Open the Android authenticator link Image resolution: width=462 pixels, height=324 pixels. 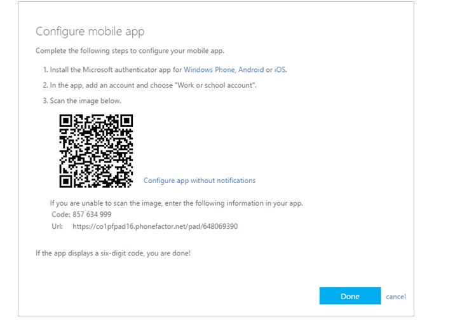[251, 70]
